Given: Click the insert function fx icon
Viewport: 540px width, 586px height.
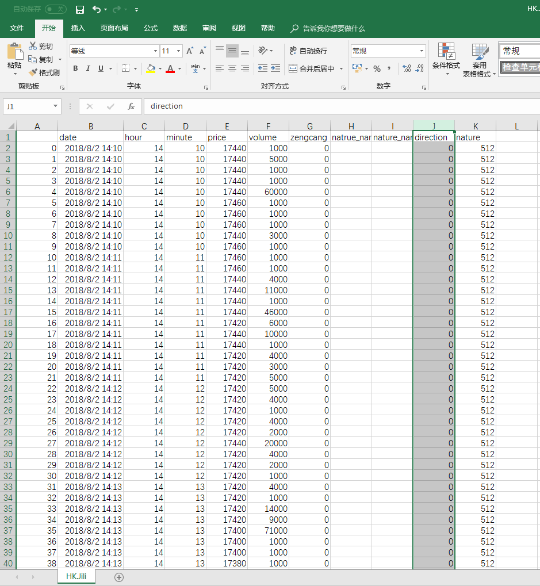Looking at the screenshot, I should click(131, 106).
